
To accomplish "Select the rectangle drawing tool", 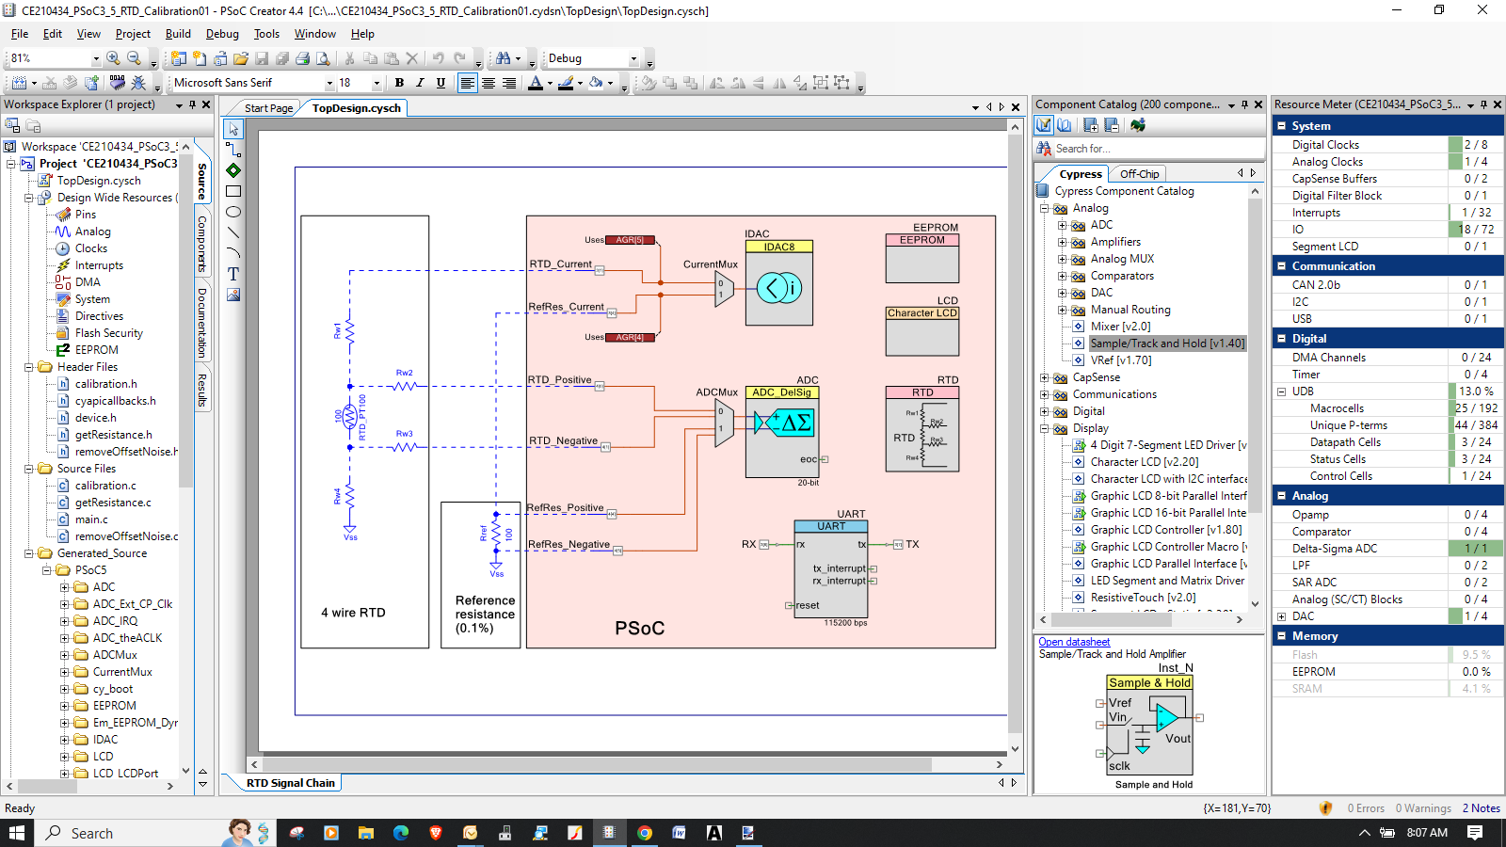I will tap(233, 191).
